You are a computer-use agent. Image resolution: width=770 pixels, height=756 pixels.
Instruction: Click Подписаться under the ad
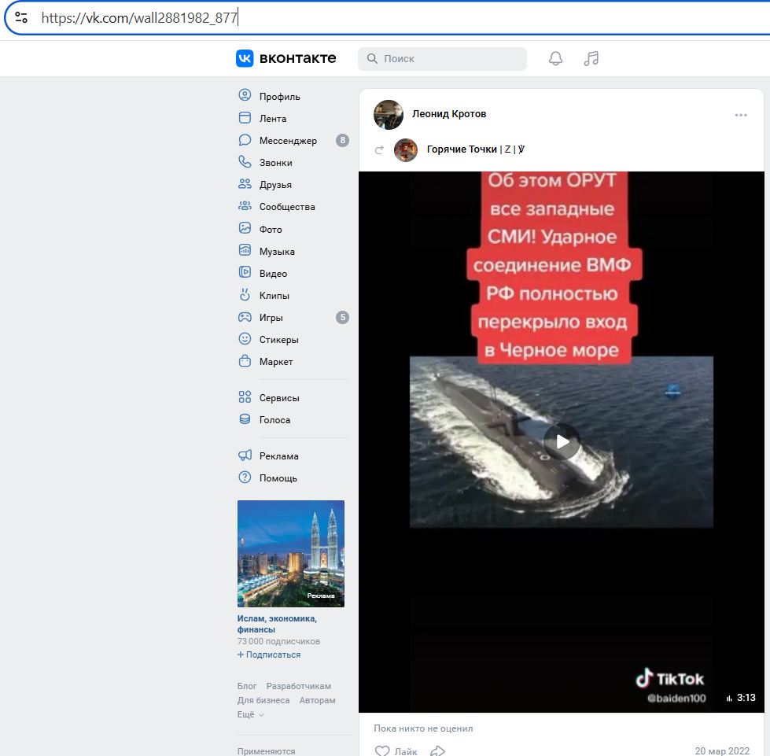pyautogui.click(x=269, y=655)
